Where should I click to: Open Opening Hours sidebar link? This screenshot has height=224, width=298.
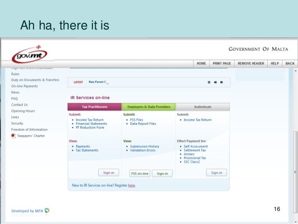coord(23,111)
